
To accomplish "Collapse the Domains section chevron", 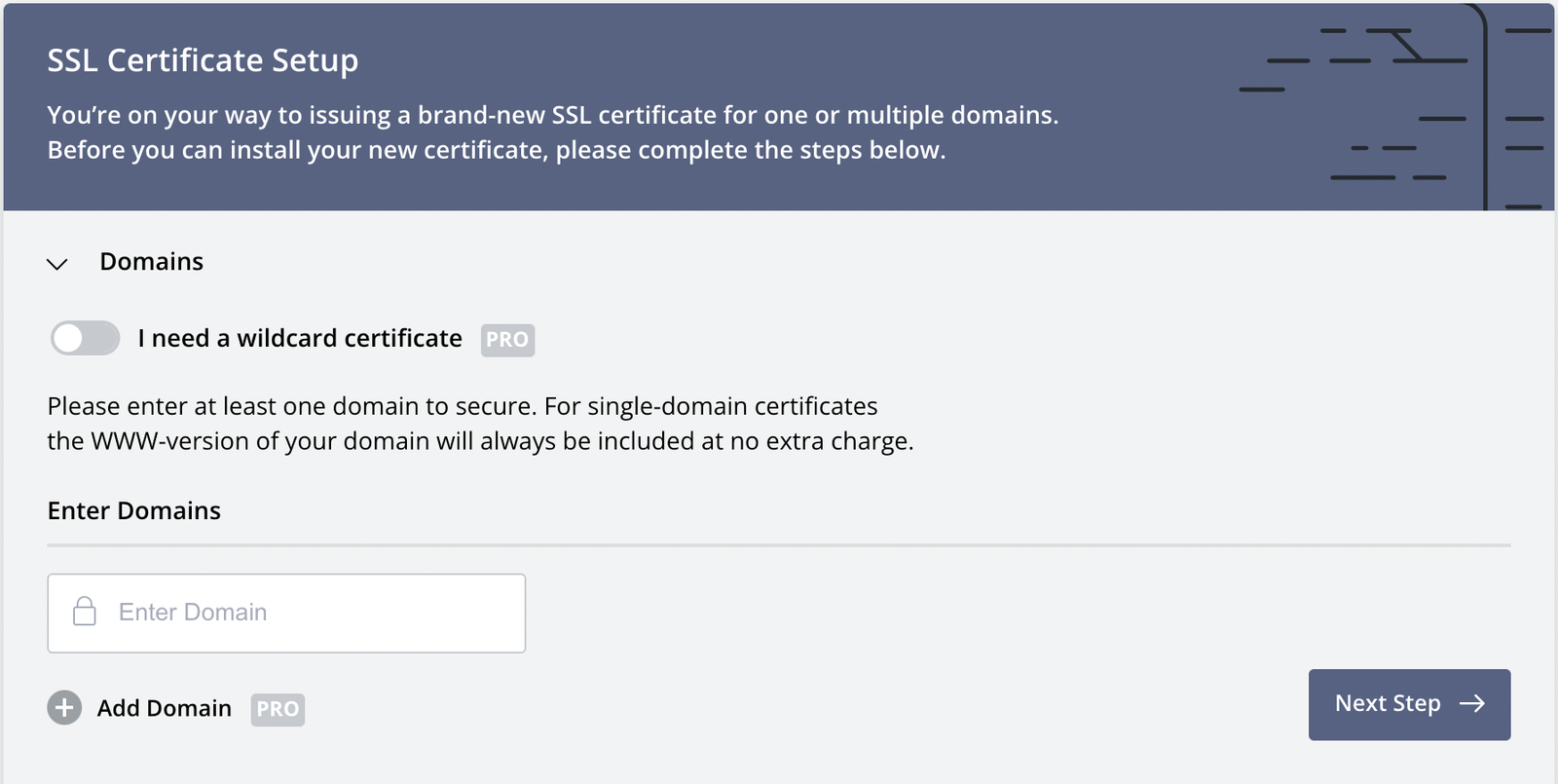I will (x=57, y=264).
